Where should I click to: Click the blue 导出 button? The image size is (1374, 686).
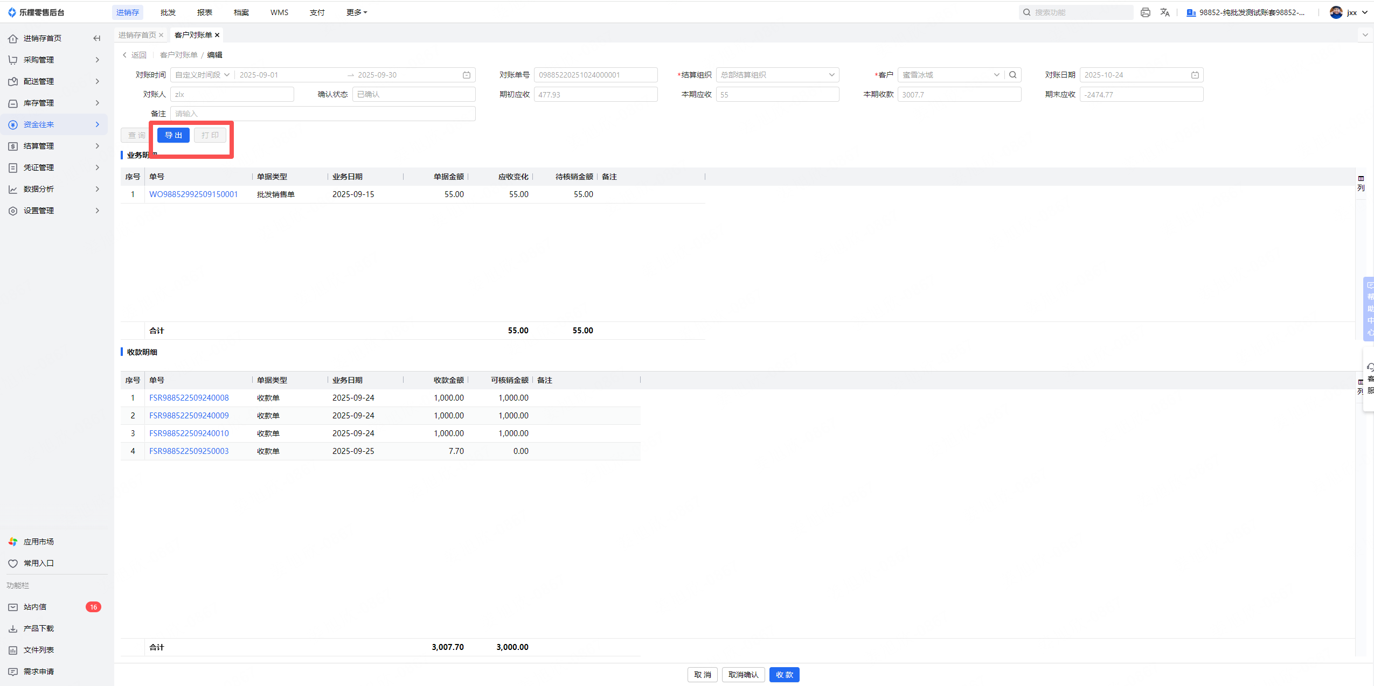tap(173, 135)
